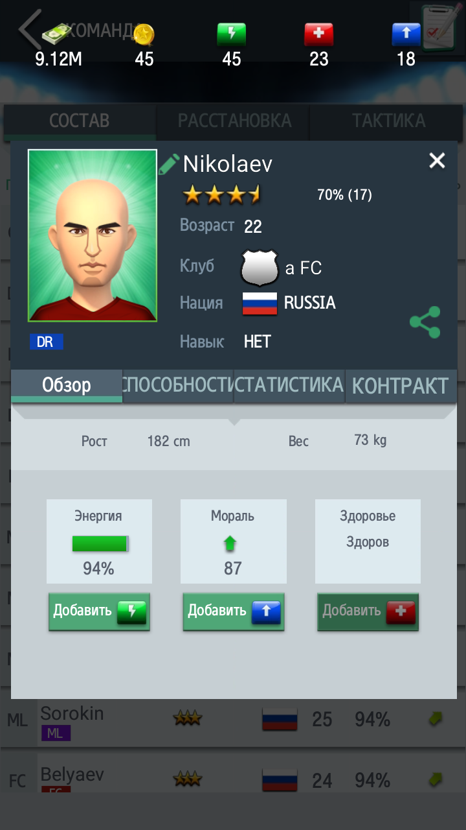
Task: Tap the green energy pack icon
Action: [231, 34]
